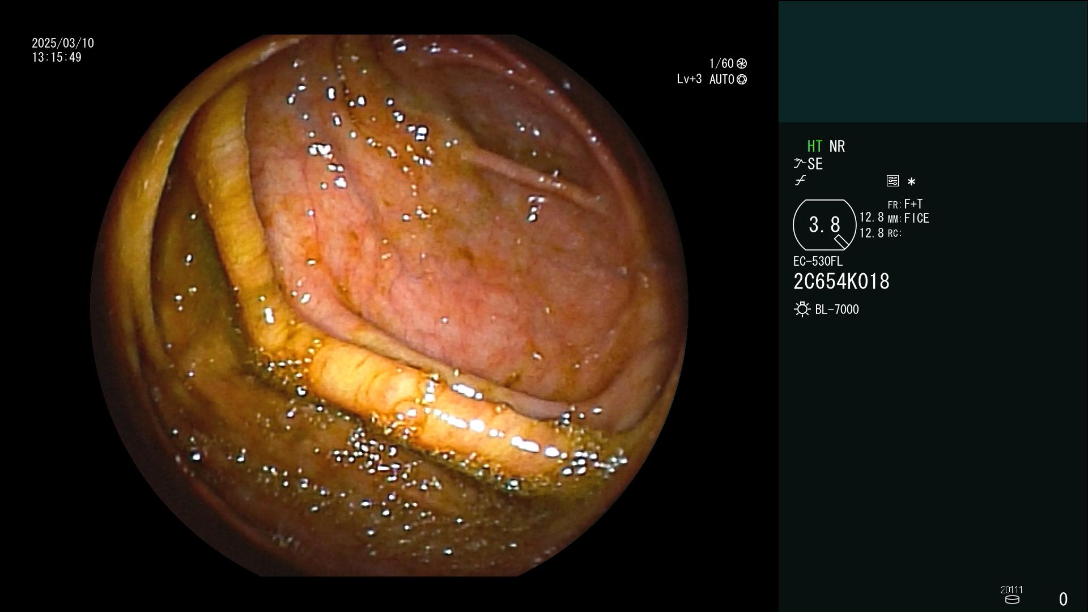Click the shutter speed icon beside 1/60
The width and height of the screenshot is (1088, 612).
[x=742, y=63]
